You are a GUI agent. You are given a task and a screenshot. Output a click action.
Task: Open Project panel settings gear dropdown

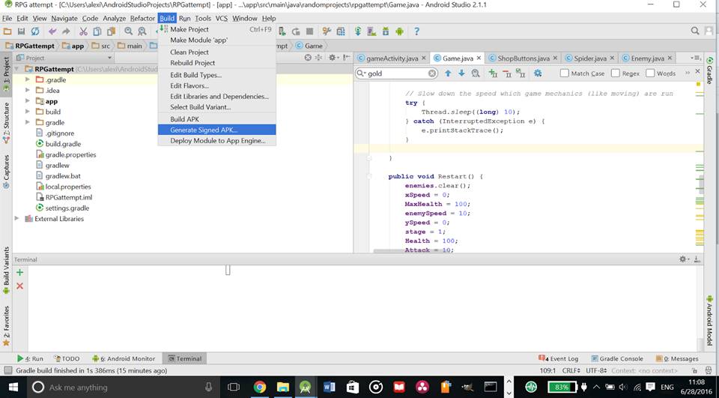click(x=333, y=58)
